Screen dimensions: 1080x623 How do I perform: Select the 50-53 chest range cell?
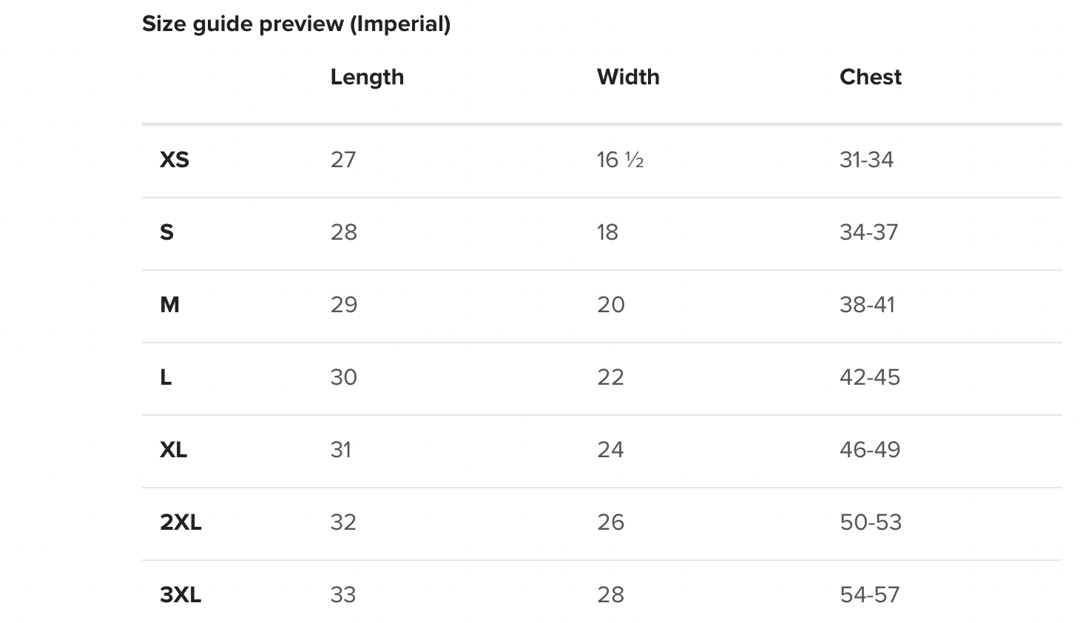pos(871,522)
